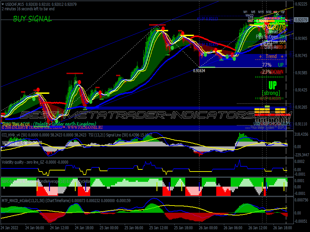Click the 0.000756 MACD scale value
310x232 pixels.
point(301,200)
